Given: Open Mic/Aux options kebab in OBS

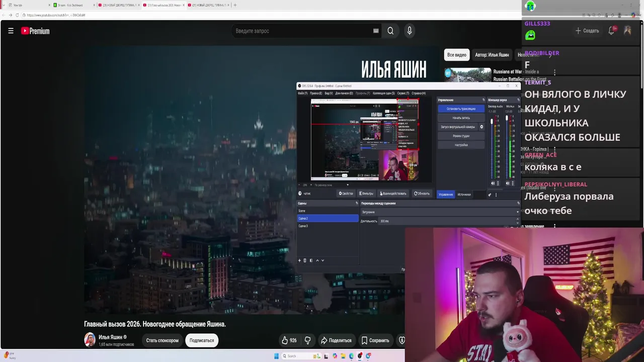Looking at the screenshot, I should (x=513, y=183).
